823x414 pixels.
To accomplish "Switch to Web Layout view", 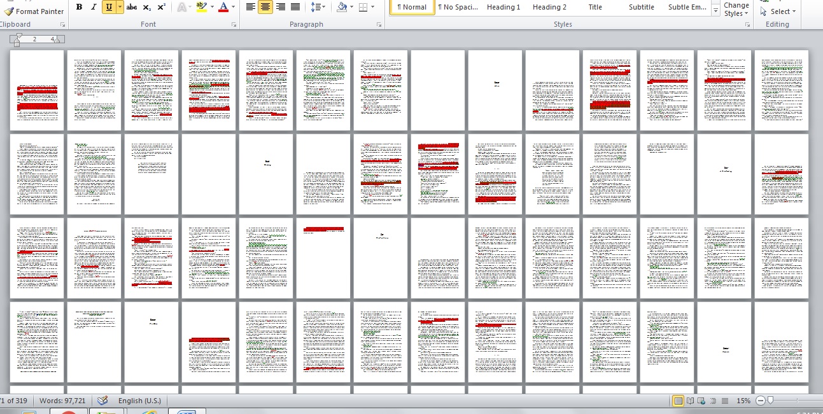I will [x=701, y=401].
